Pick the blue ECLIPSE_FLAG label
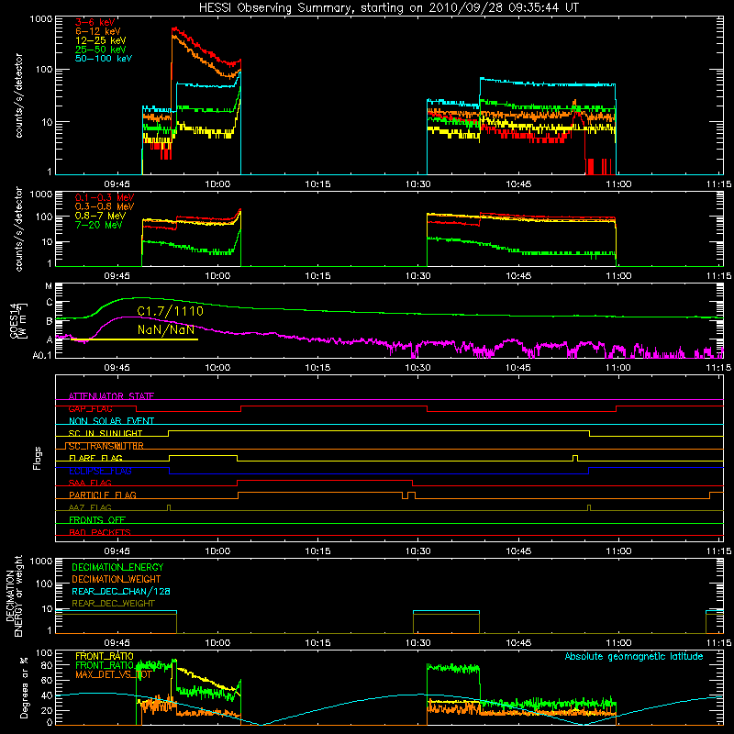The image size is (734, 734). tap(100, 471)
